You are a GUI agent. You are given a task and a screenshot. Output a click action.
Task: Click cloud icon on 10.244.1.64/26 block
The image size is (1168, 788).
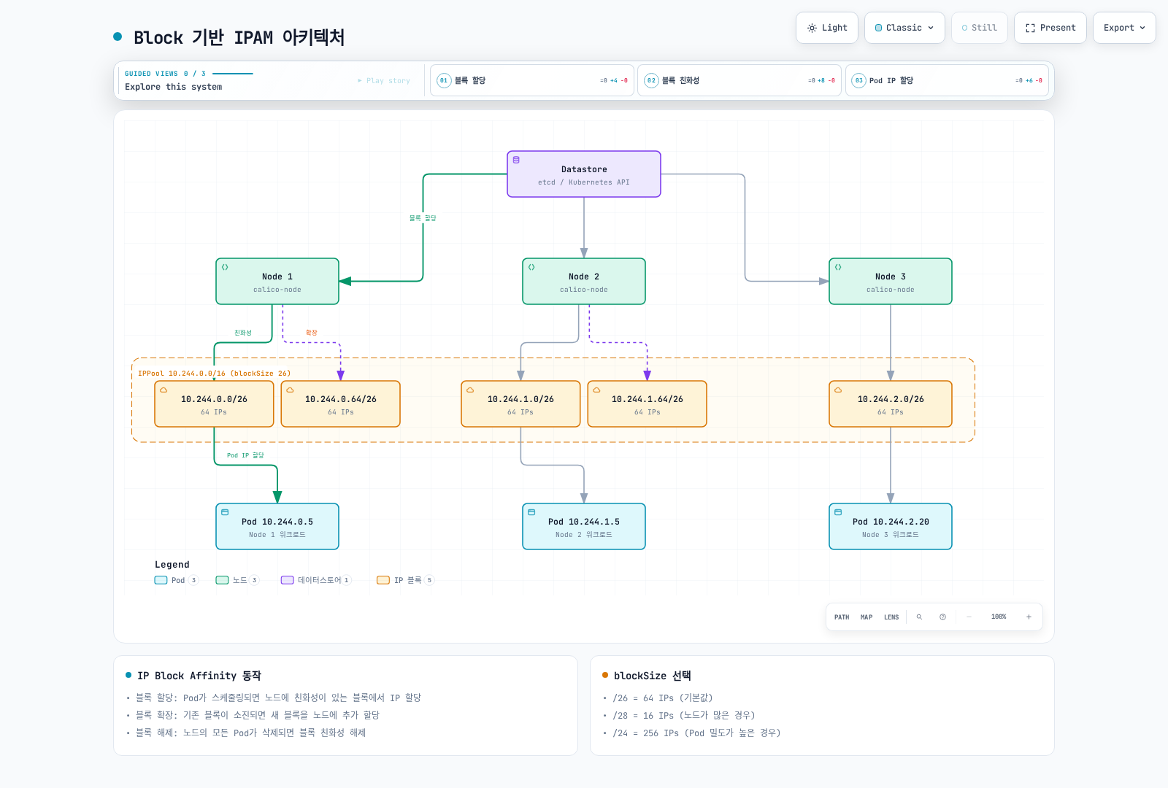click(x=596, y=390)
